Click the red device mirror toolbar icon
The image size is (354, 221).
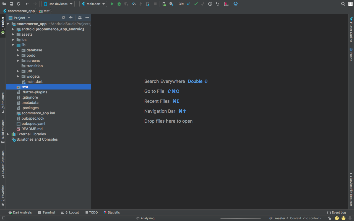(226, 4)
